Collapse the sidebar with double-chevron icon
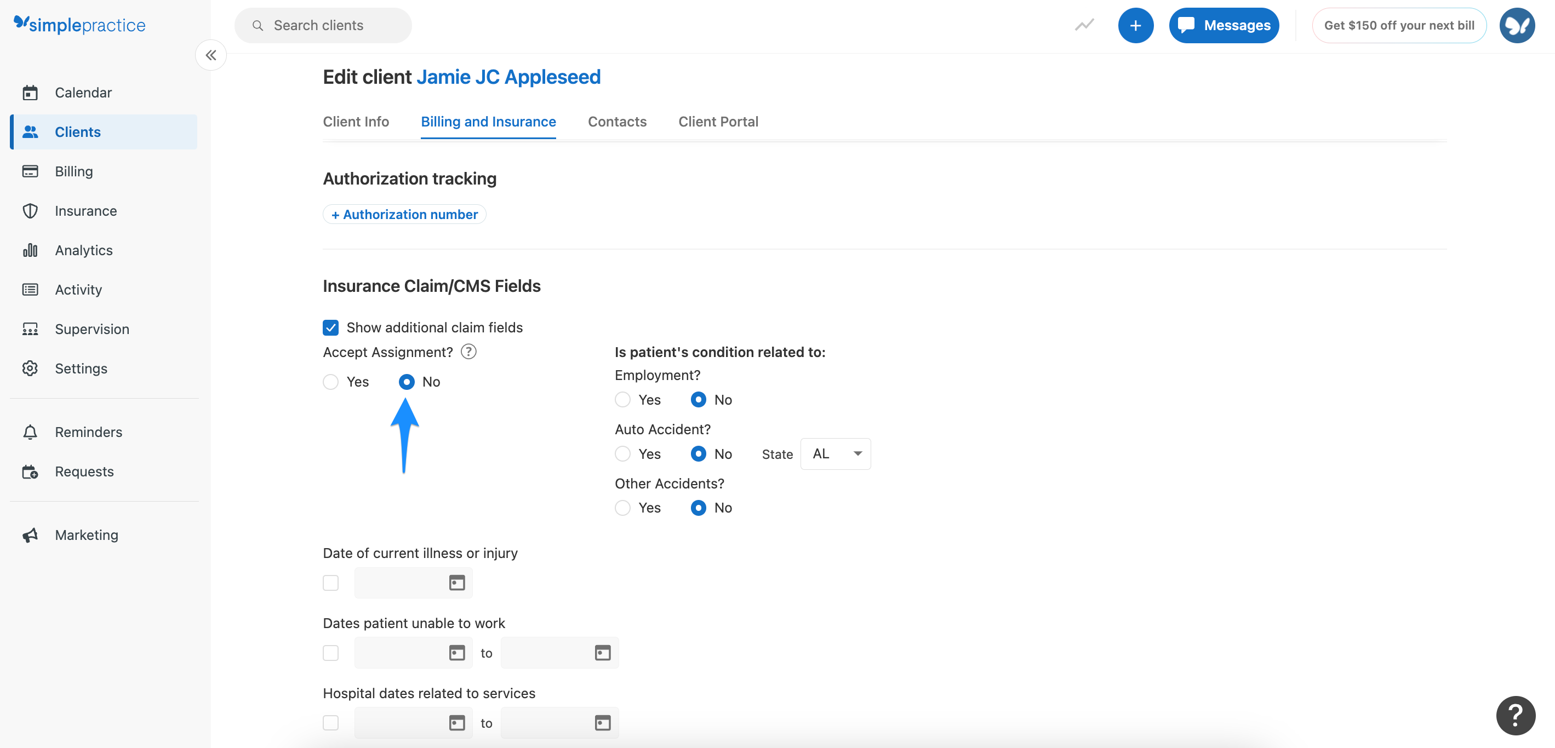Image resolution: width=1555 pixels, height=748 pixels. [210, 55]
